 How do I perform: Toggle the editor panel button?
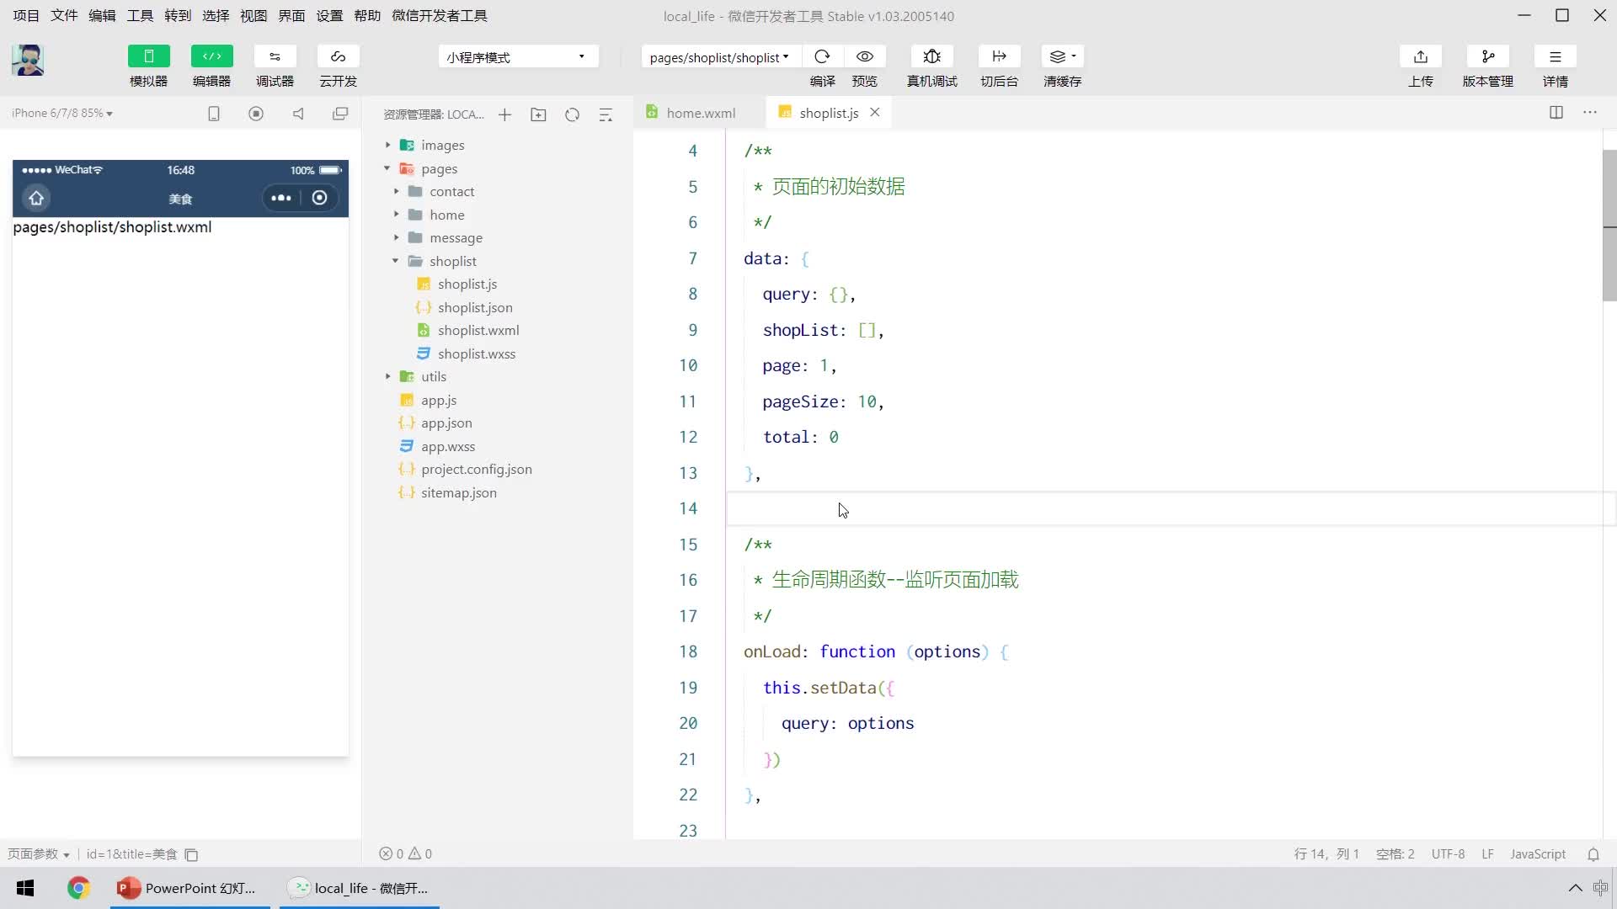[211, 56]
